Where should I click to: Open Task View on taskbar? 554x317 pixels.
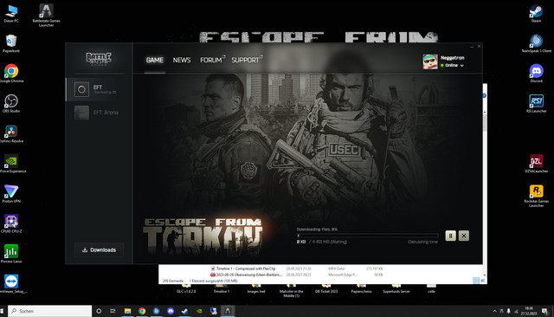pos(113,311)
